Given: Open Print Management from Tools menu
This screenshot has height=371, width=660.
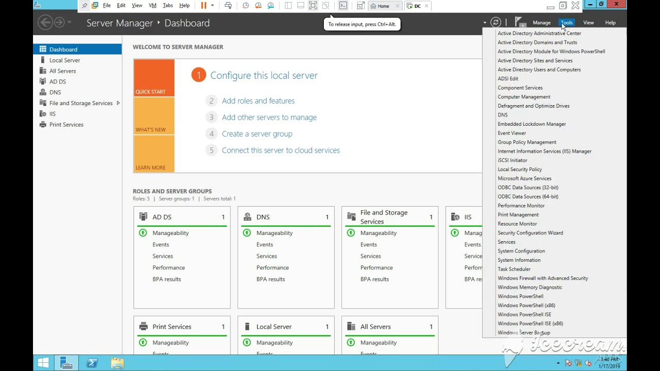Looking at the screenshot, I should 518,215.
